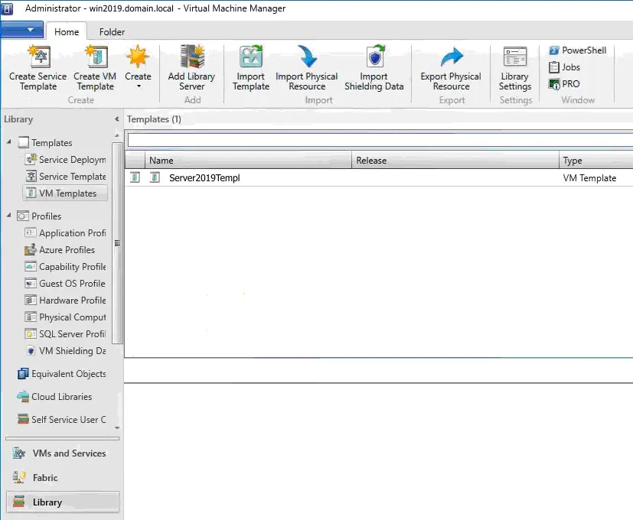Click Export Physical Resource arrow icon
The width and height of the screenshot is (633, 520).
tap(452, 57)
